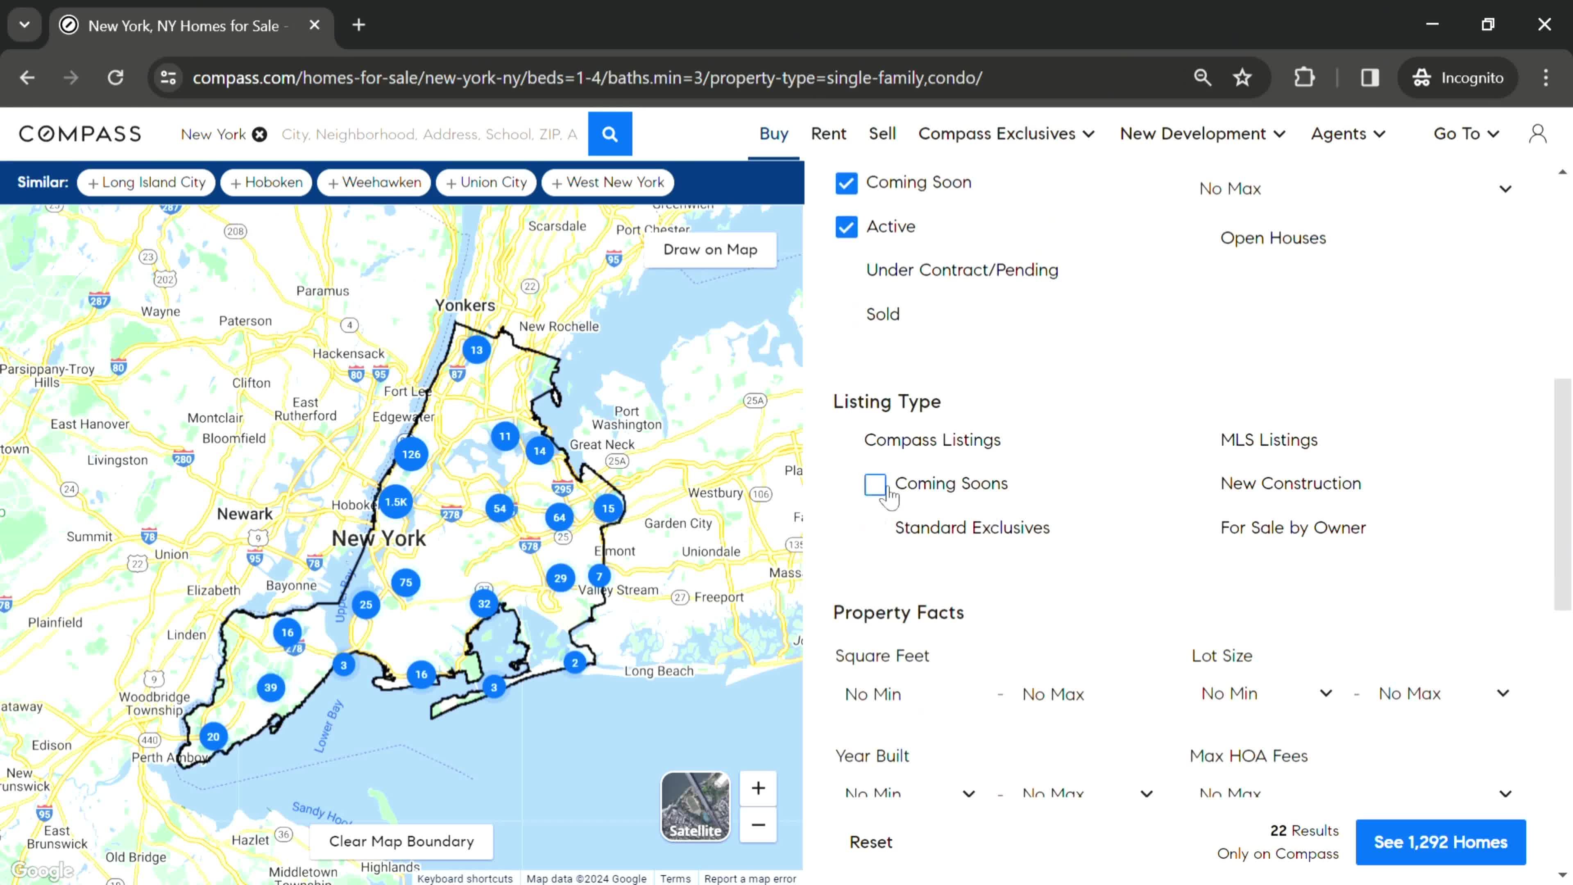Open Chrome's three-dot menu
Viewport: 1573px width, 885px height.
pos(1546,77)
